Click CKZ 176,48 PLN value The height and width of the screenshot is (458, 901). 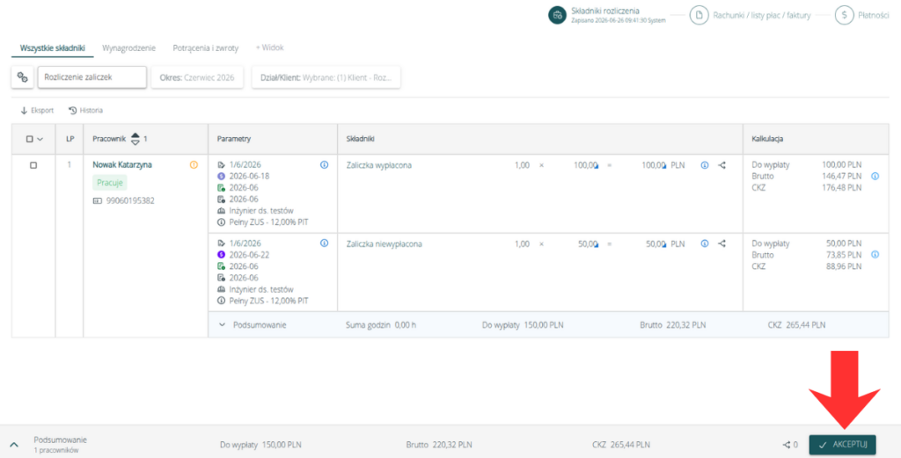coord(842,187)
